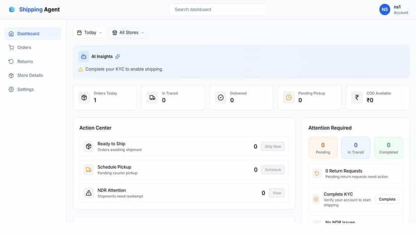This screenshot has height=234, width=416.
Task: Expand the All Stores dropdown
Action: [x=129, y=33]
